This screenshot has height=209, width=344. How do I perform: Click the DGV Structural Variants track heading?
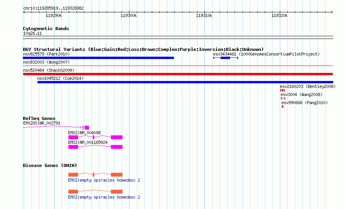point(143,49)
